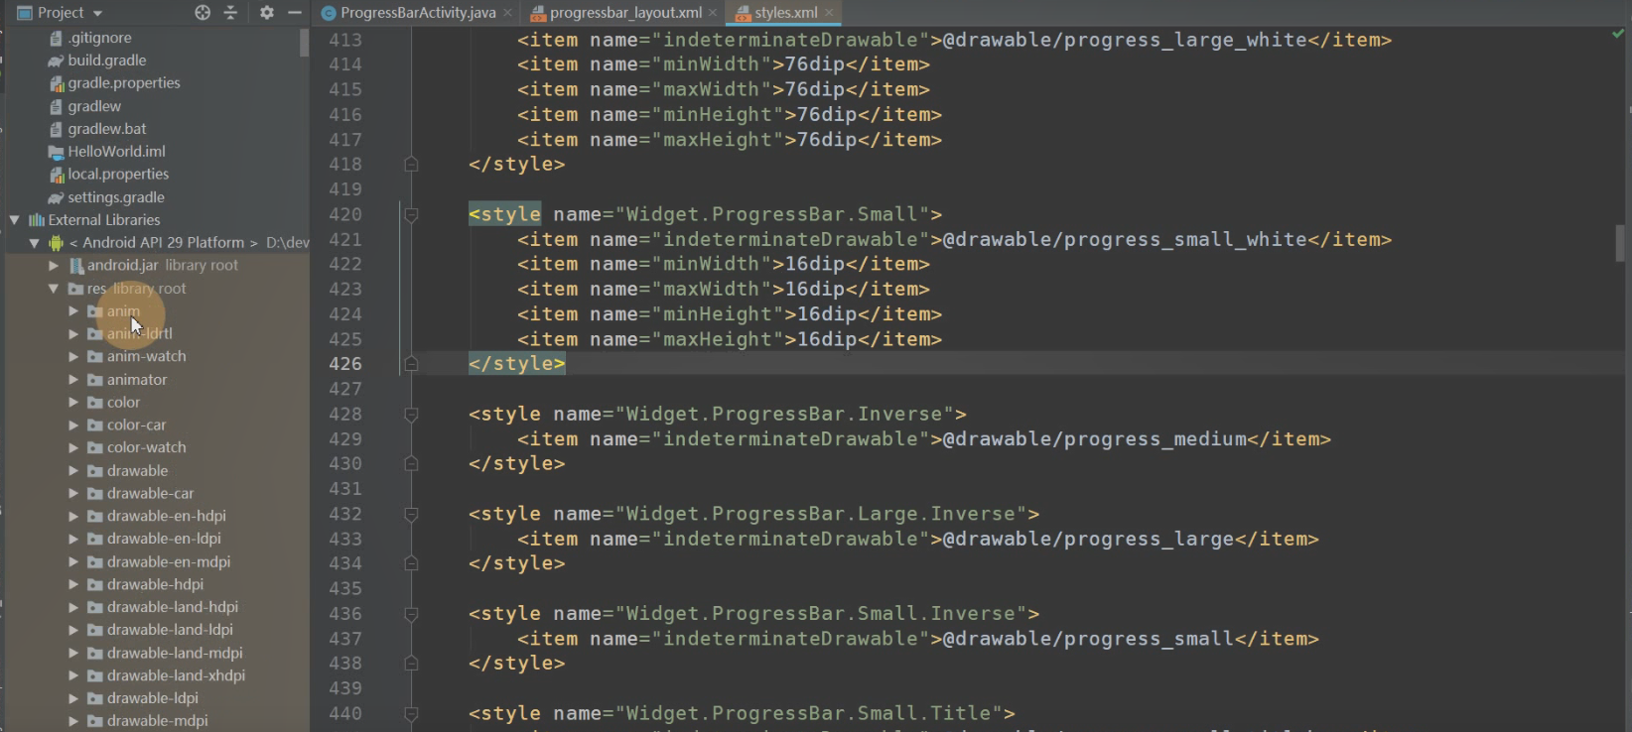Expand the color-car folder
This screenshot has height=732, width=1632.
[73, 426]
